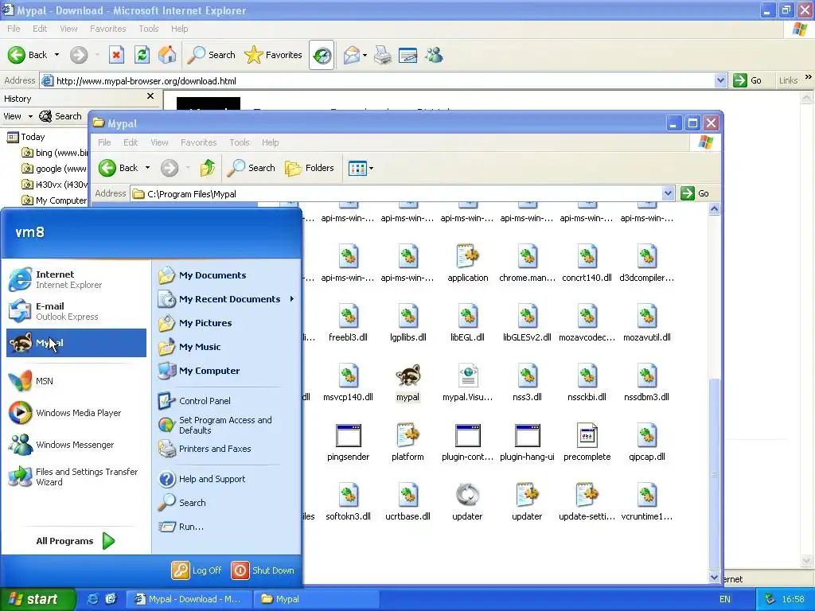Click the IE Print toolbar button
Screen dimensions: 815x611
tap(383, 55)
